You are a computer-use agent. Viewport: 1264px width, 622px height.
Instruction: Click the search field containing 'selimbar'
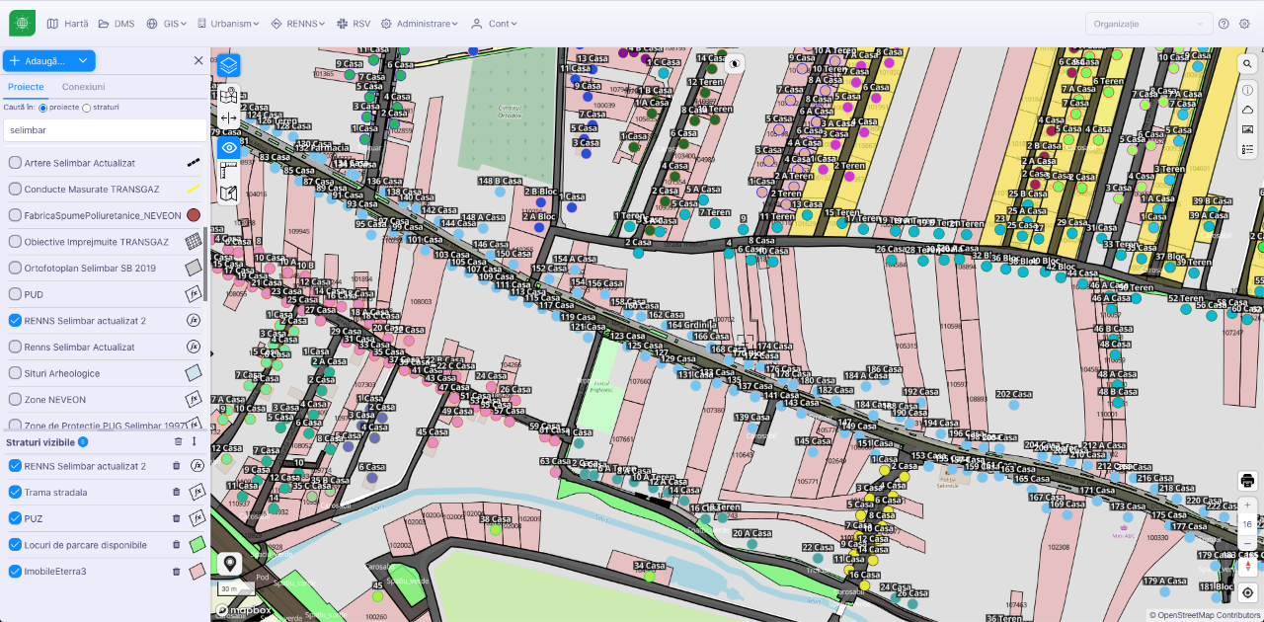pyautogui.click(x=104, y=130)
